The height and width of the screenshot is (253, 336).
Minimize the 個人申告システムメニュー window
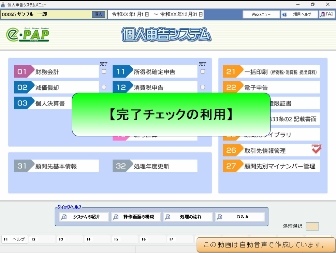click(x=298, y=4)
